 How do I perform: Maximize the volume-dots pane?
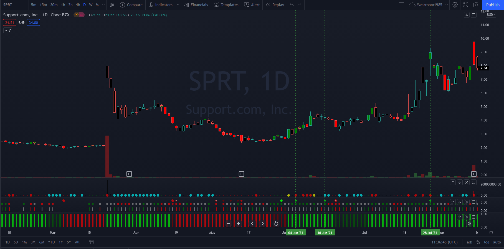tap(474, 182)
